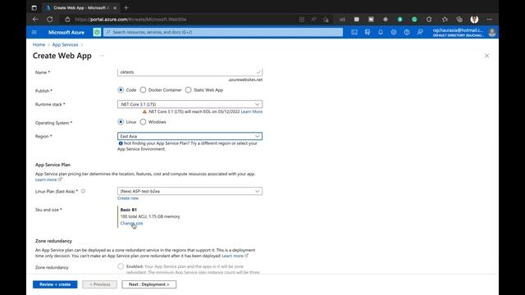
Task: Open the Azure feedback icon
Action: pos(420,32)
